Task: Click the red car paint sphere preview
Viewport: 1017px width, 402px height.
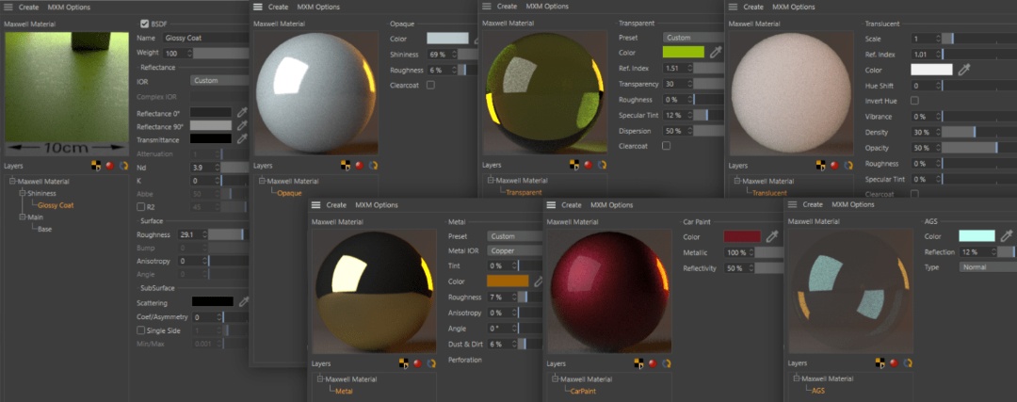Action: (x=609, y=291)
